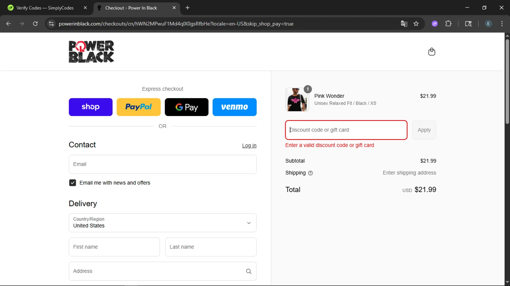510x286 pixels.
Task: Close the Checkout Power In Black tab
Action: 174,8
